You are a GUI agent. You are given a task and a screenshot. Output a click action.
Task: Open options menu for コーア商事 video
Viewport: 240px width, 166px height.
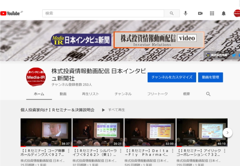coord(69,151)
